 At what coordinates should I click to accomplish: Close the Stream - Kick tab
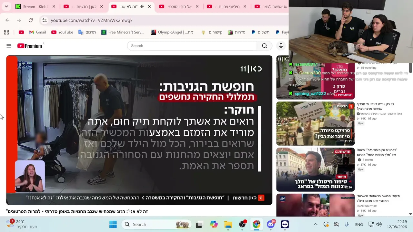pos(54,6)
